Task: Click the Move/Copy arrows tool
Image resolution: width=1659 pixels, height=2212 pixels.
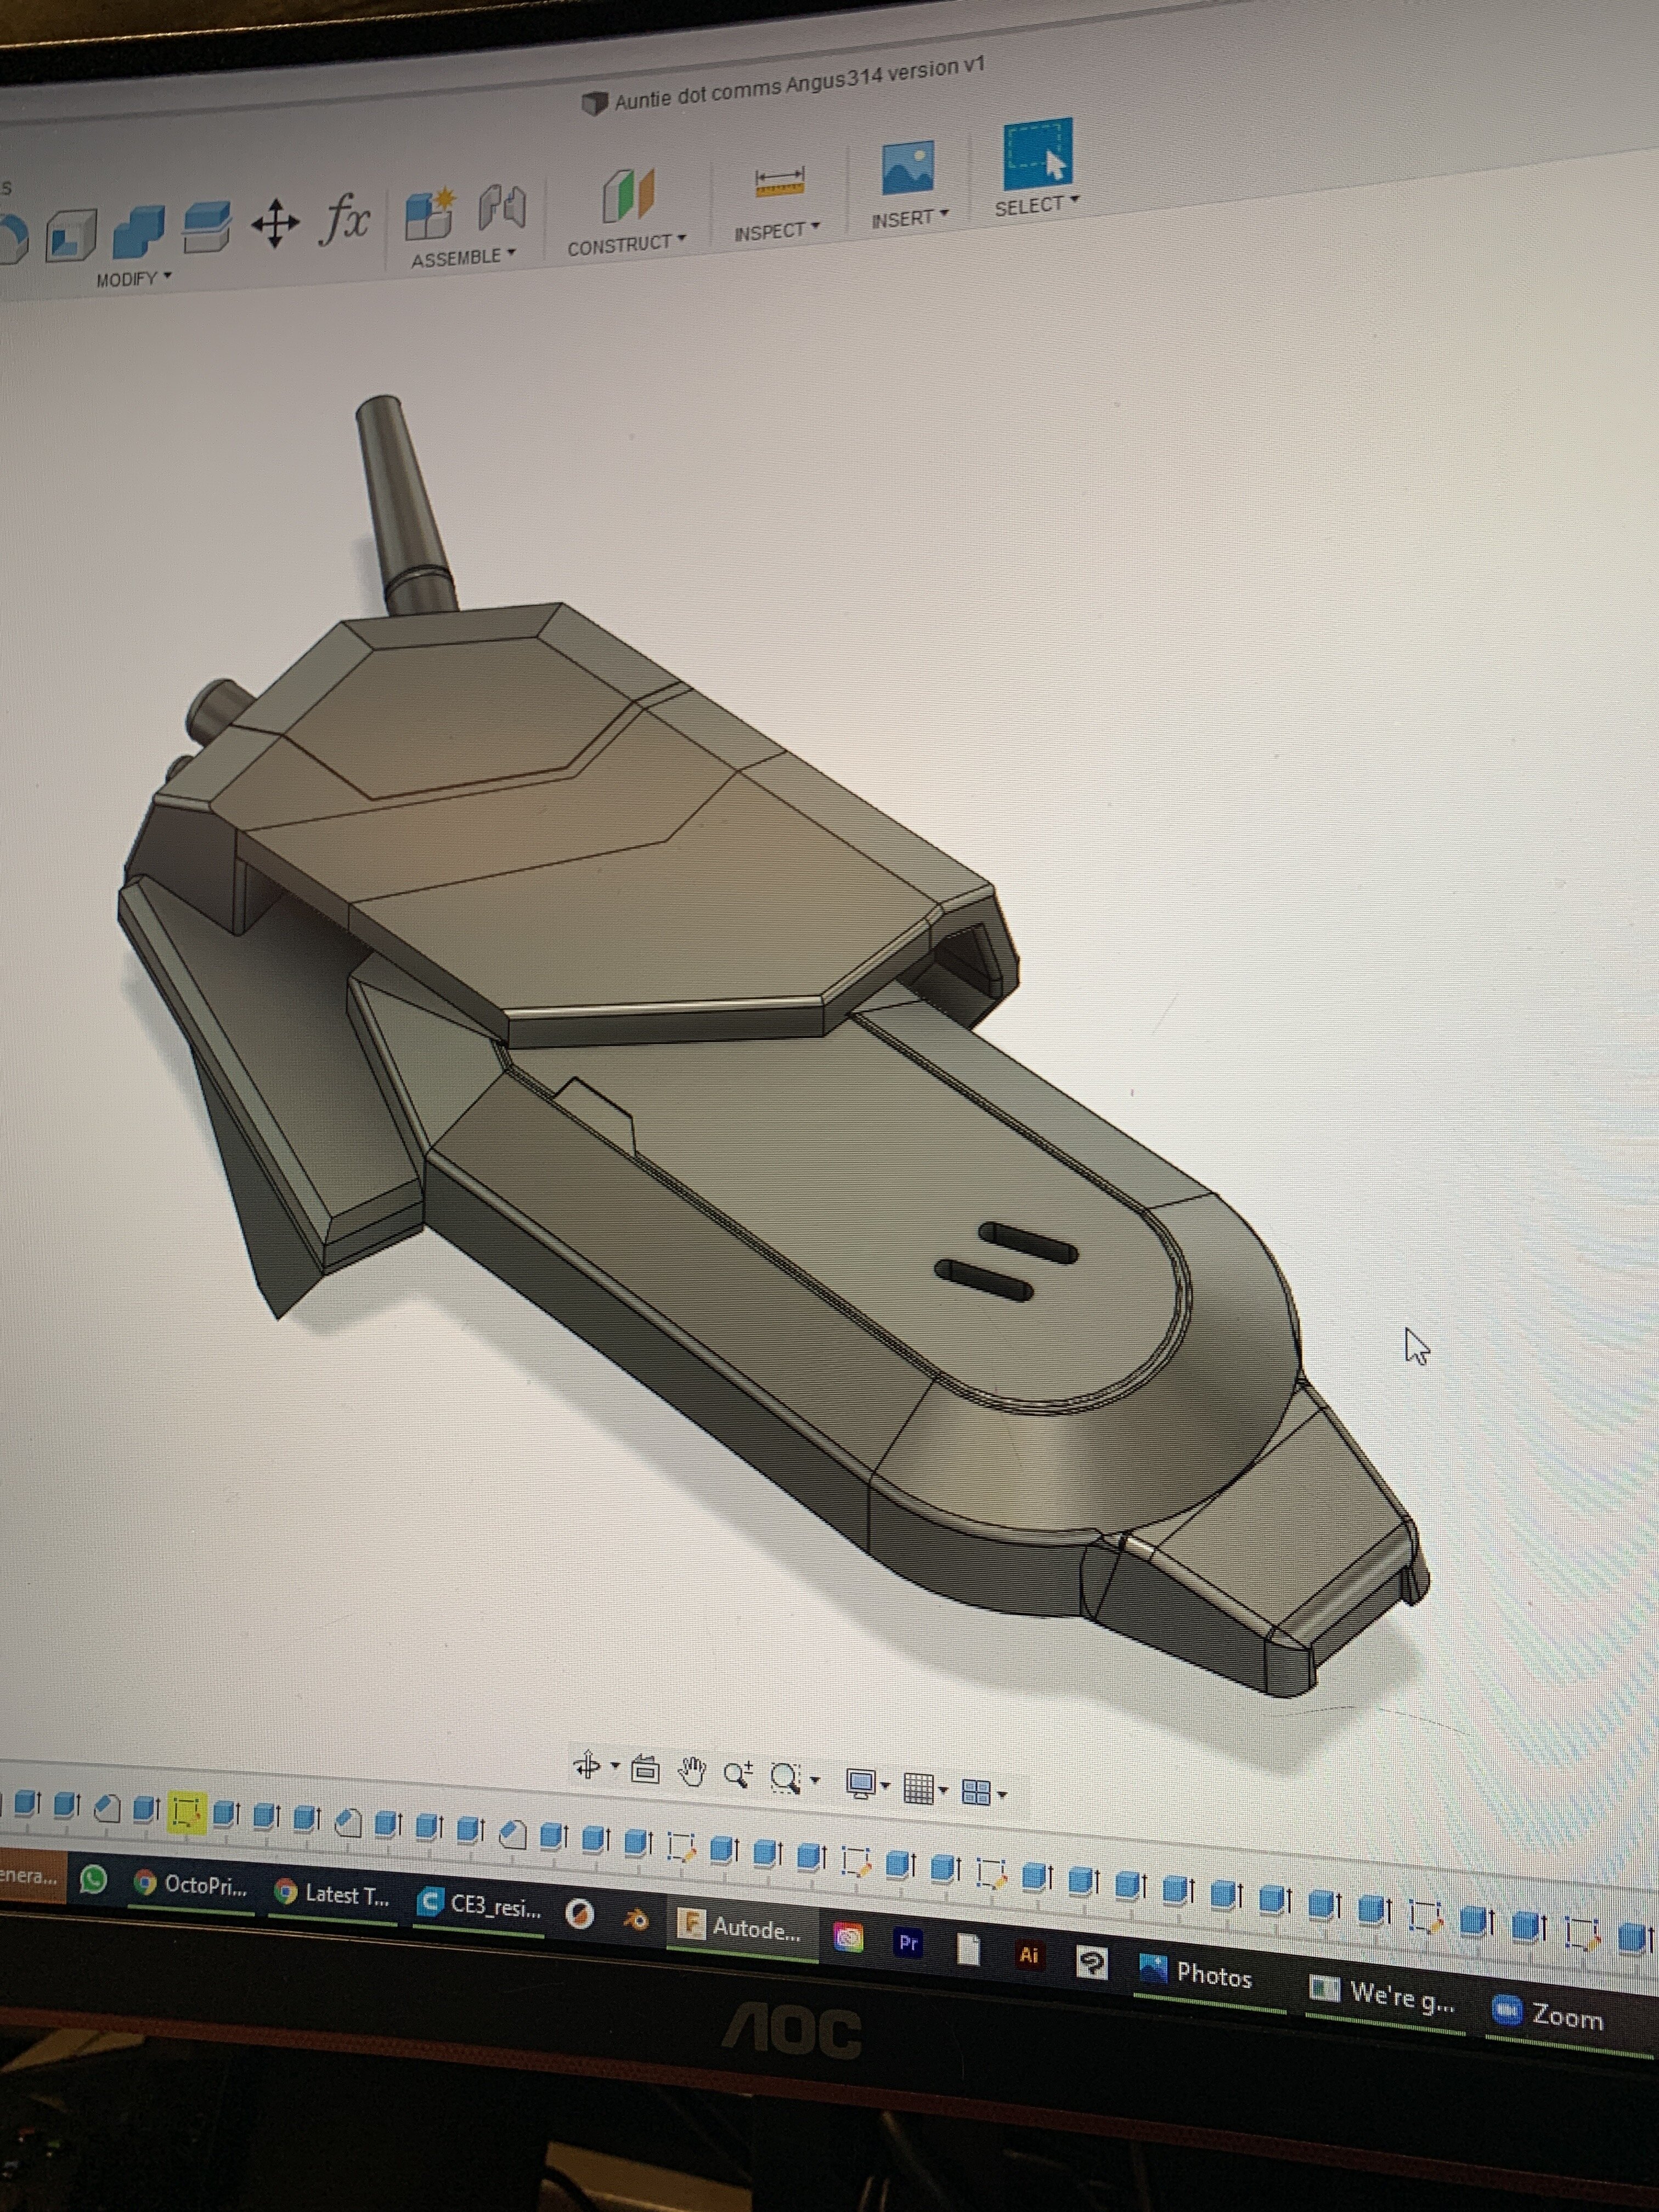Action: [x=275, y=223]
